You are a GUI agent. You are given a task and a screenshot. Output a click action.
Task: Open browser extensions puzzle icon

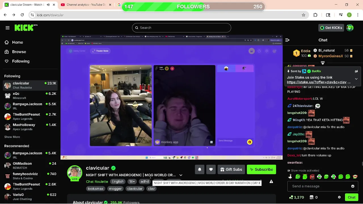(x=315, y=15)
